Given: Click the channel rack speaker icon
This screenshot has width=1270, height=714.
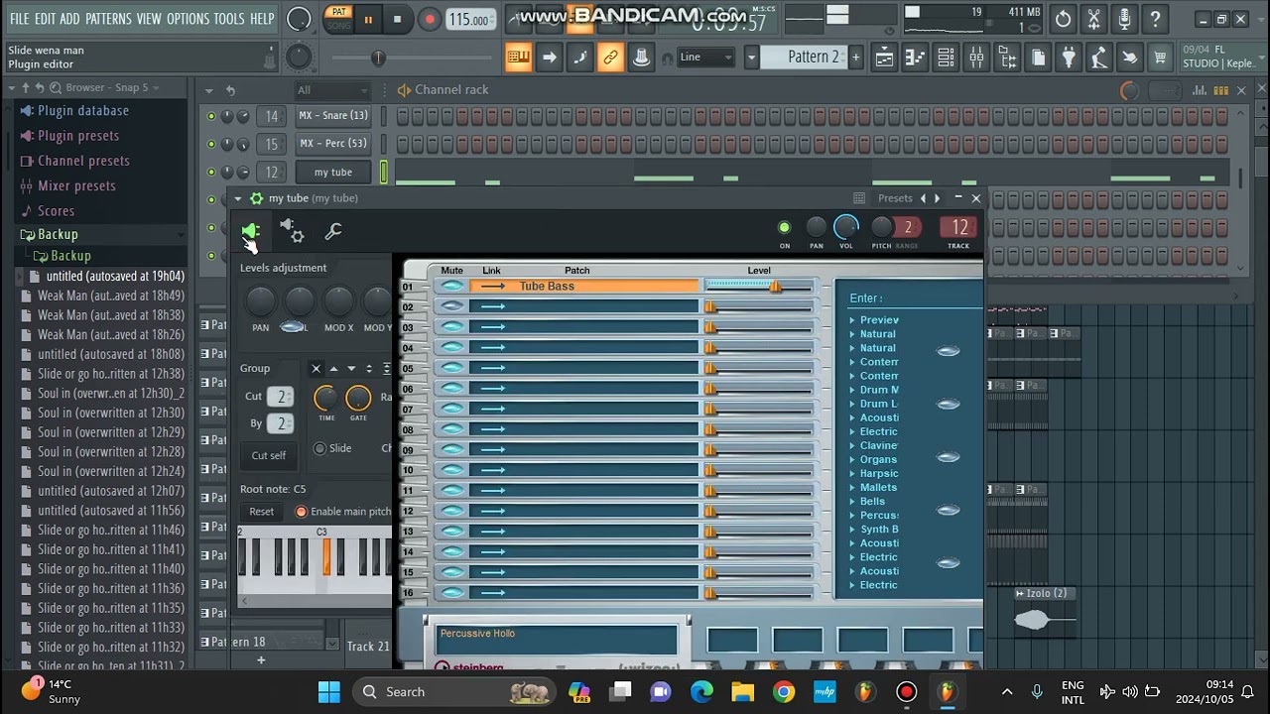Looking at the screenshot, I should click(x=404, y=90).
